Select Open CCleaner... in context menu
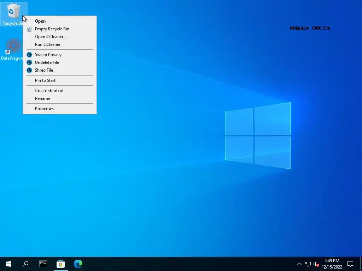The height and width of the screenshot is (271, 362). (59, 37)
